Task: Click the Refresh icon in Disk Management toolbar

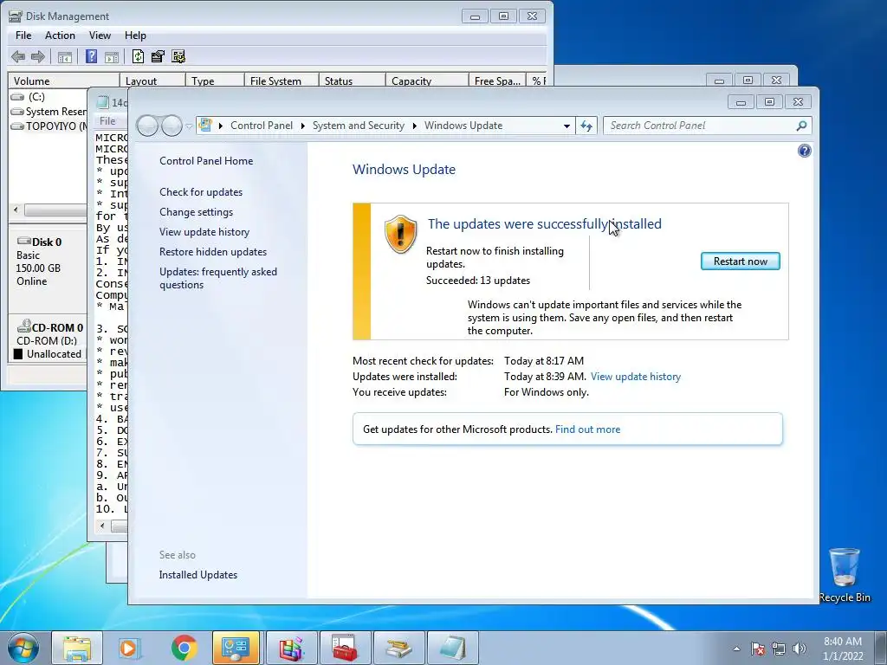Action: point(138,56)
